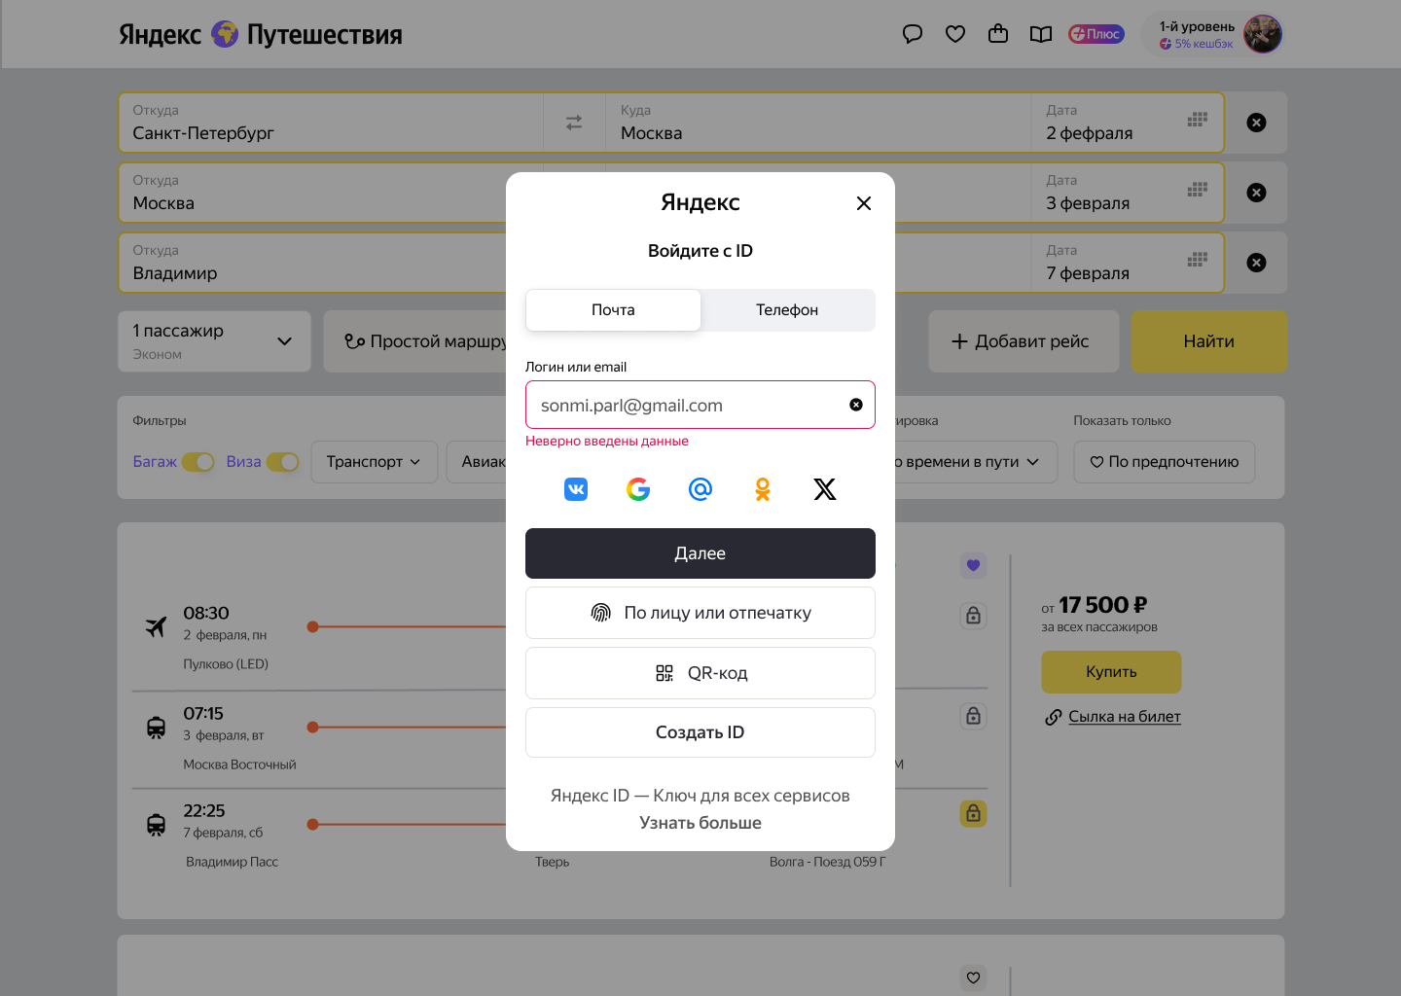Screen dimensions: 1401x996
Task: Log in by face or fingerprint
Action: tap(700, 613)
